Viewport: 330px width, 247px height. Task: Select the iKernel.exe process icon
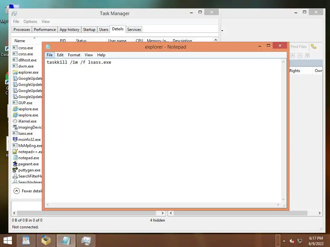pyautogui.click(x=15, y=121)
